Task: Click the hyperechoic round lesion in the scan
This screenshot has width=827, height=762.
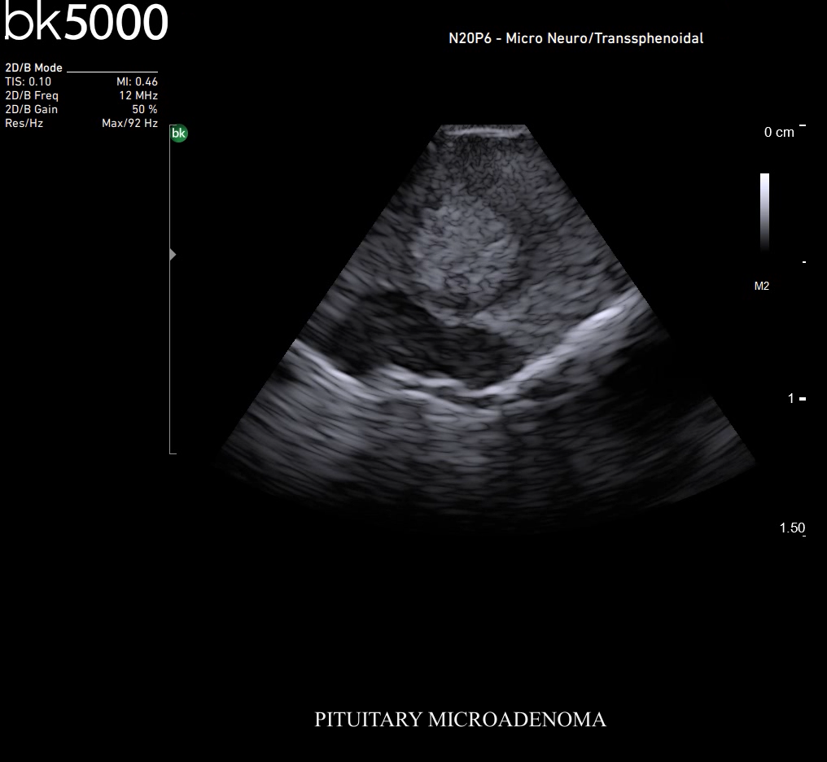Action: pos(461,252)
